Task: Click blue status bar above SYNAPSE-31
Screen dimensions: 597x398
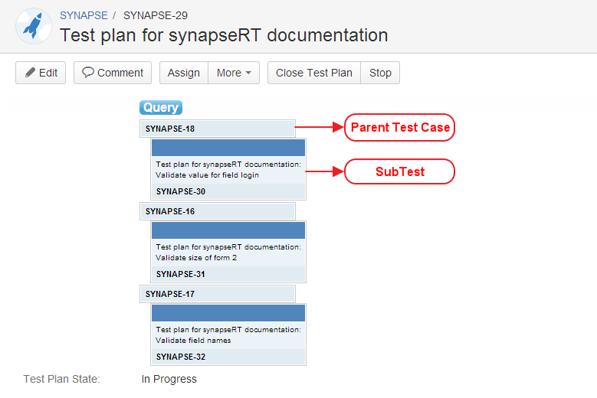Action: tap(228, 230)
